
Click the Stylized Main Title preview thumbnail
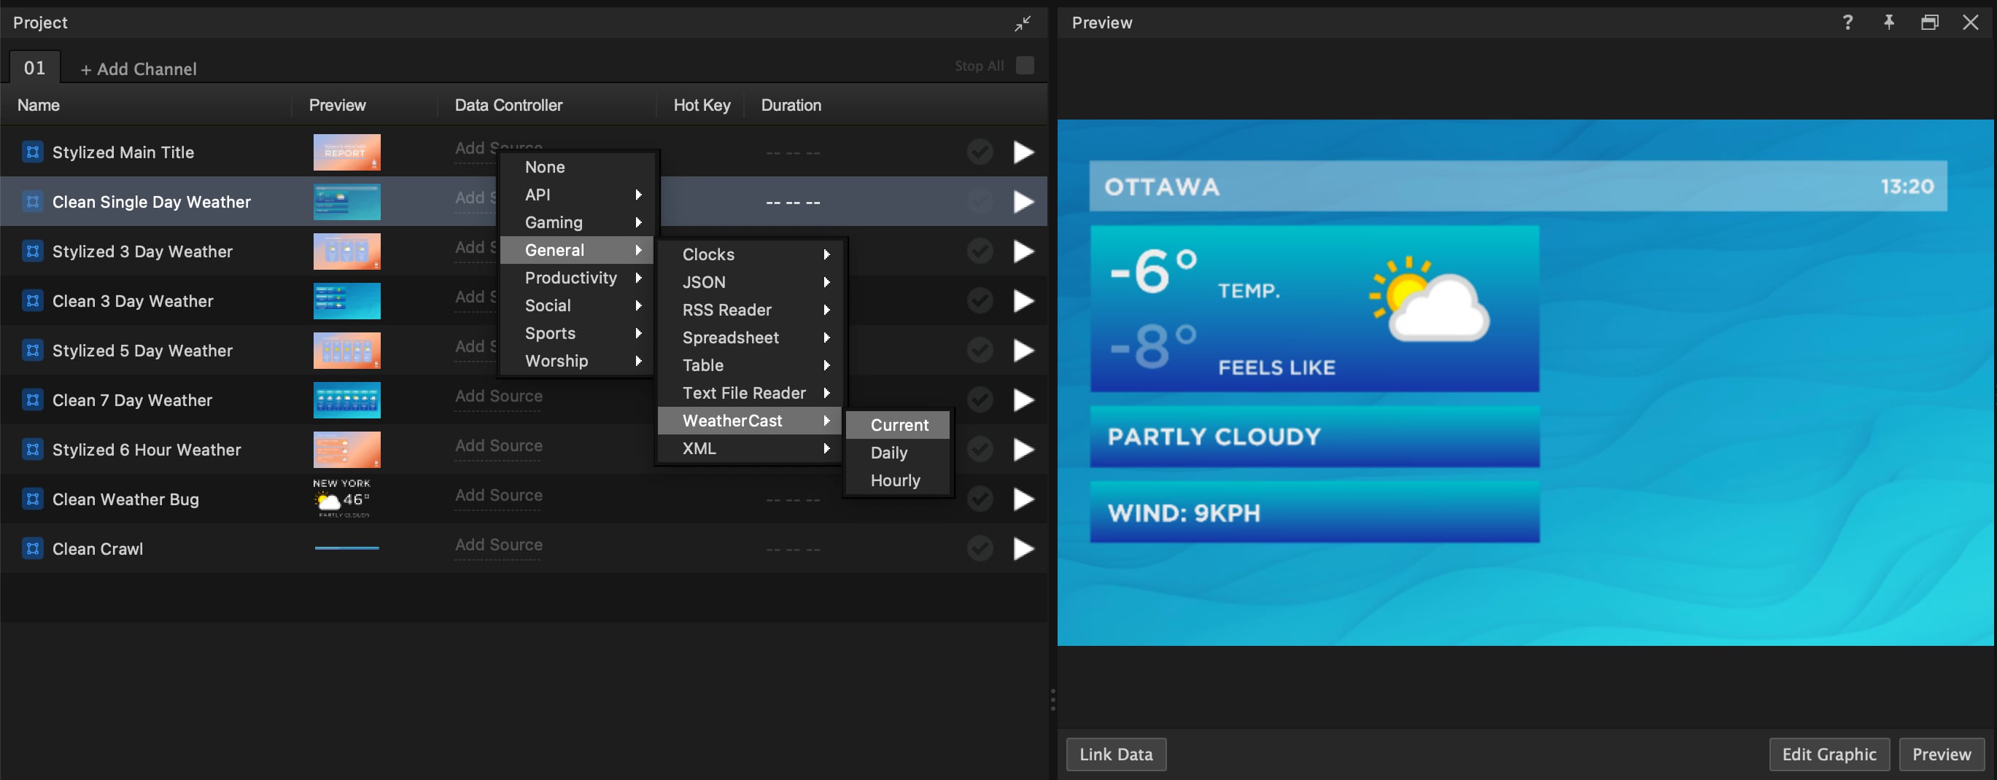(346, 152)
